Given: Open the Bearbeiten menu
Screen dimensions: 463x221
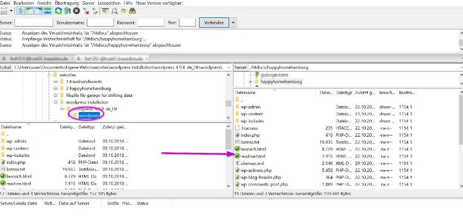Looking at the screenshot, I should [24, 3].
